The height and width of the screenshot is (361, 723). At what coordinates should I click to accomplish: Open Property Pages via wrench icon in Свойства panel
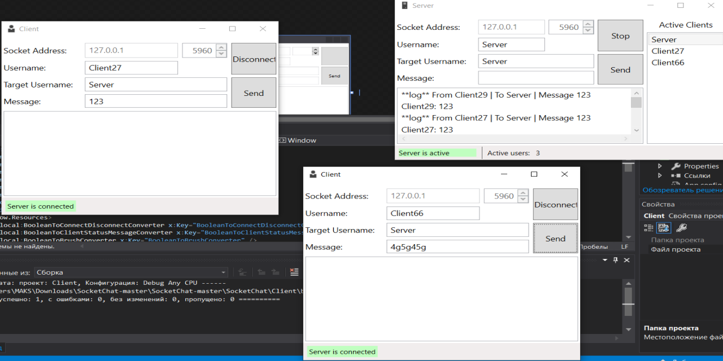point(682,227)
